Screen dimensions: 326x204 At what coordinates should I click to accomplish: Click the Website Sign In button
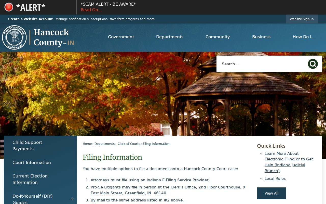tap(302, 19)
